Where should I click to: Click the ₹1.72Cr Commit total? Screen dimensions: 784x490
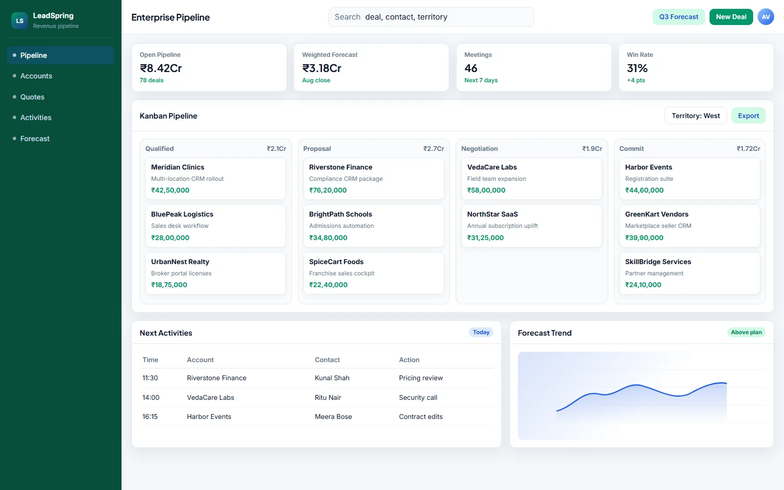748,148
